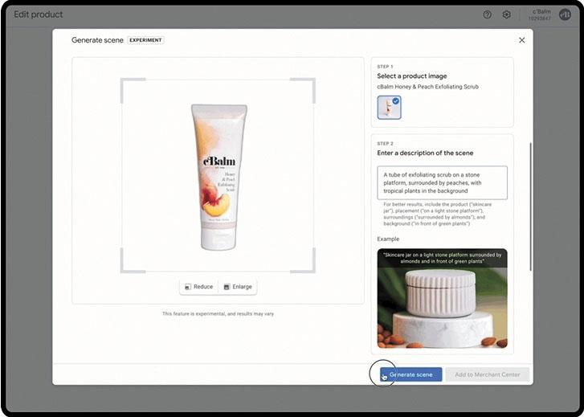The height and width of the screenshot is (417, 584).
Task: Click the scene description text field
Action: pos(442,182)
